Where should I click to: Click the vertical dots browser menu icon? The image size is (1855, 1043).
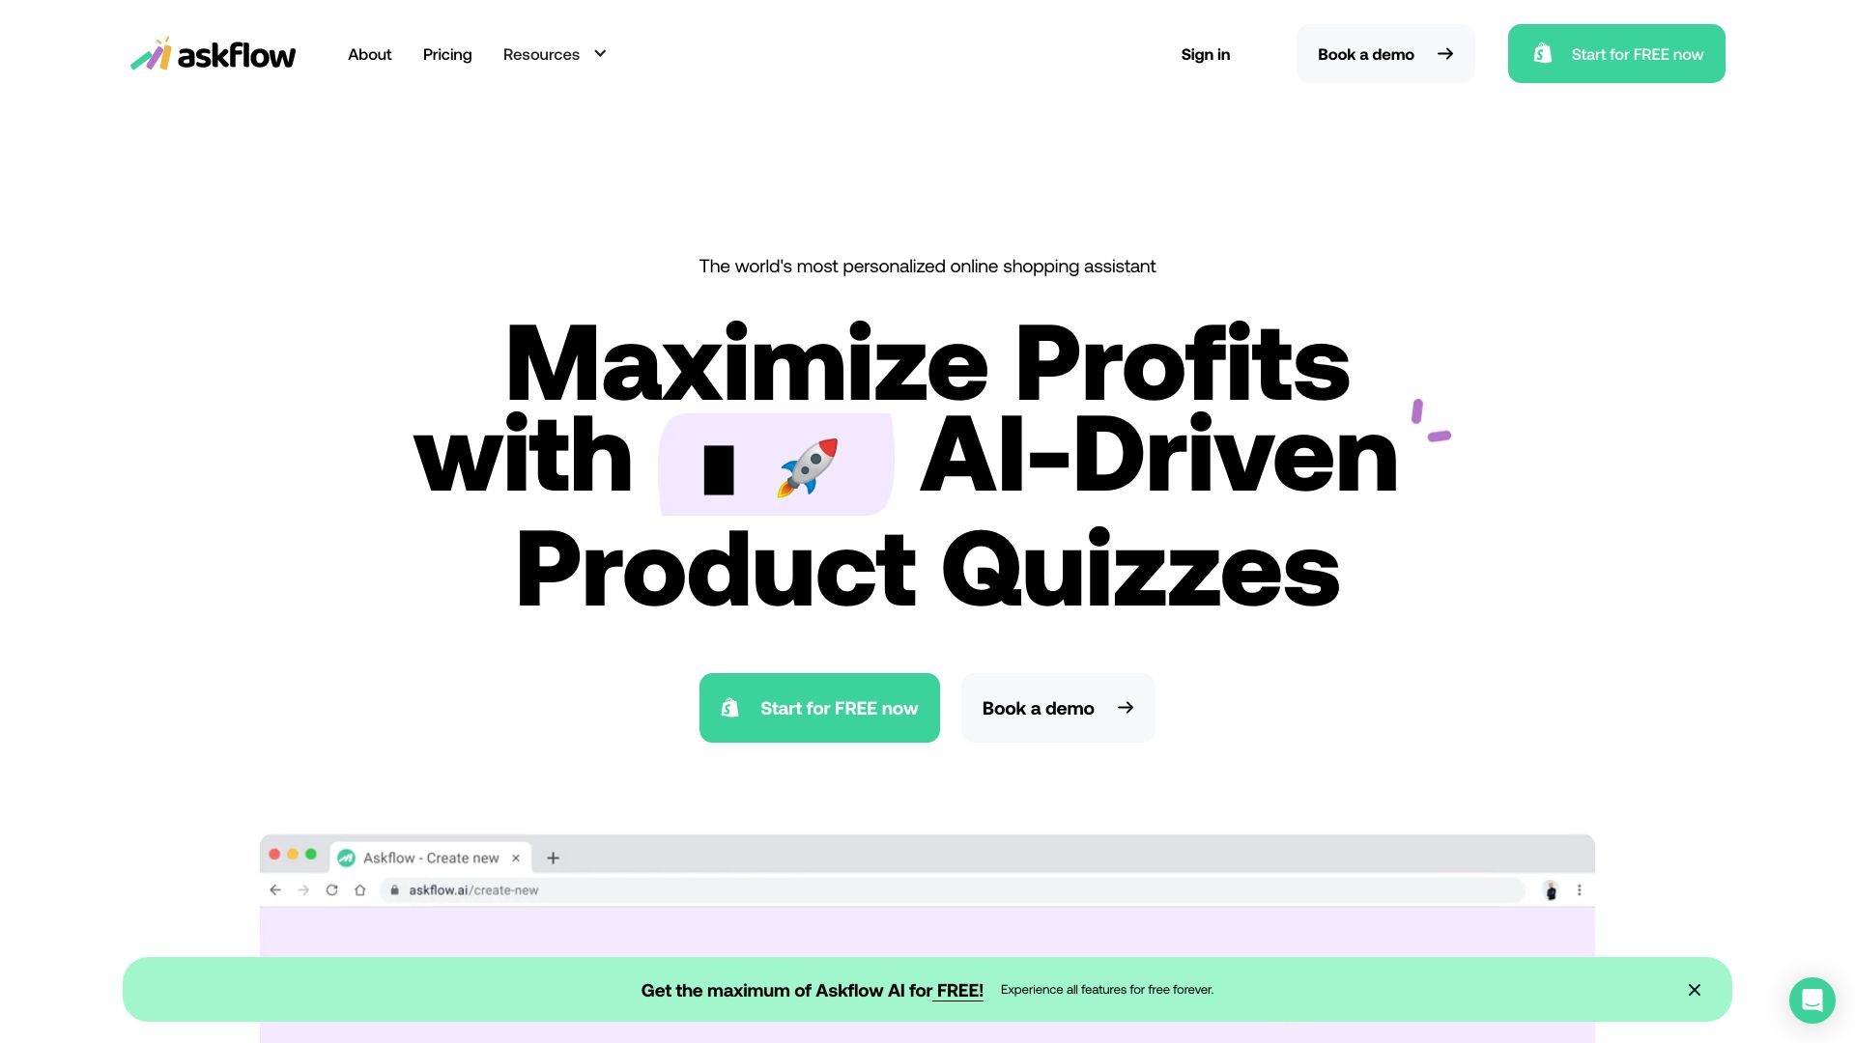(1579, 890)
